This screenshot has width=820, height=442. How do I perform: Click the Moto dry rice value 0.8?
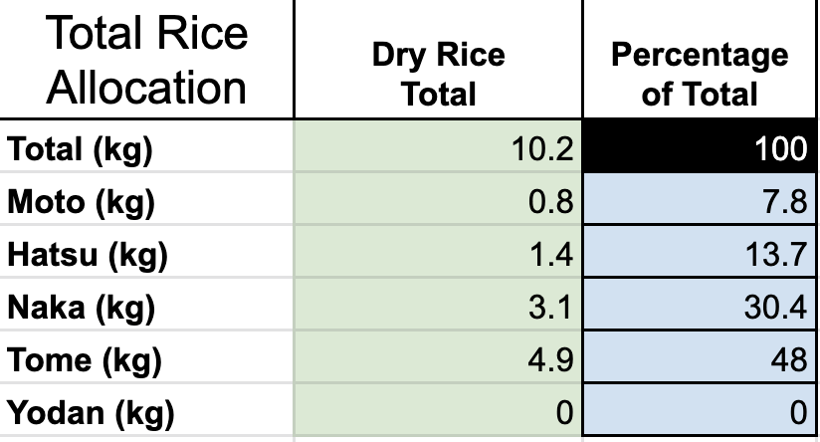[x=438, y=202]
